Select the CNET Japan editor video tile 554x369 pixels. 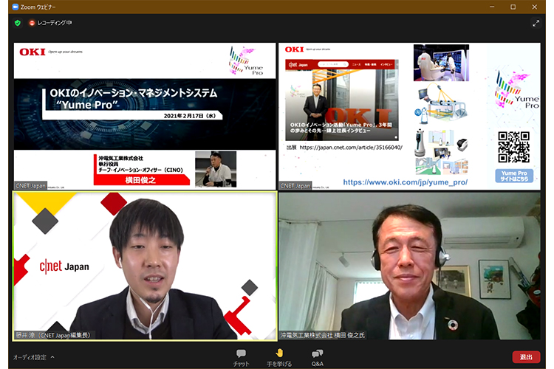point(145,266)
